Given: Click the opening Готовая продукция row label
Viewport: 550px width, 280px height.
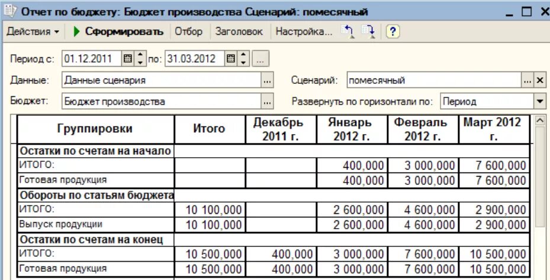Looking at the screenshot, I should tap(95, 180).
